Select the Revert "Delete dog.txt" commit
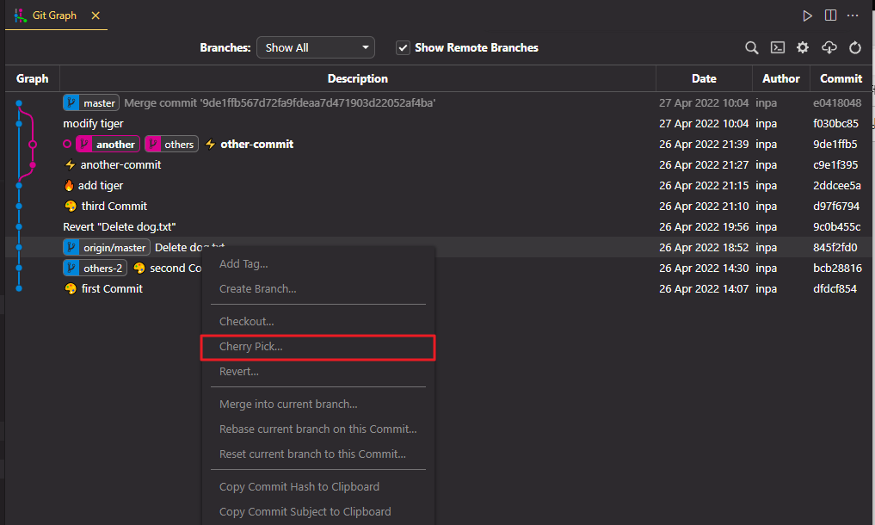Screen dimensions: 875x525 439,226
